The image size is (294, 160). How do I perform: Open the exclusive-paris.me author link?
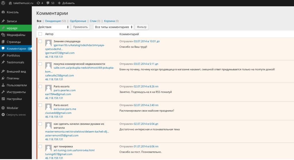[x=65, y=109]
